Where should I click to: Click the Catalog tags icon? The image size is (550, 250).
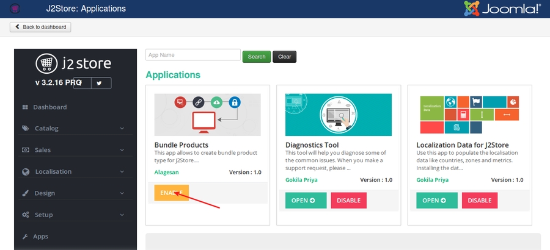tap(25, 129)
